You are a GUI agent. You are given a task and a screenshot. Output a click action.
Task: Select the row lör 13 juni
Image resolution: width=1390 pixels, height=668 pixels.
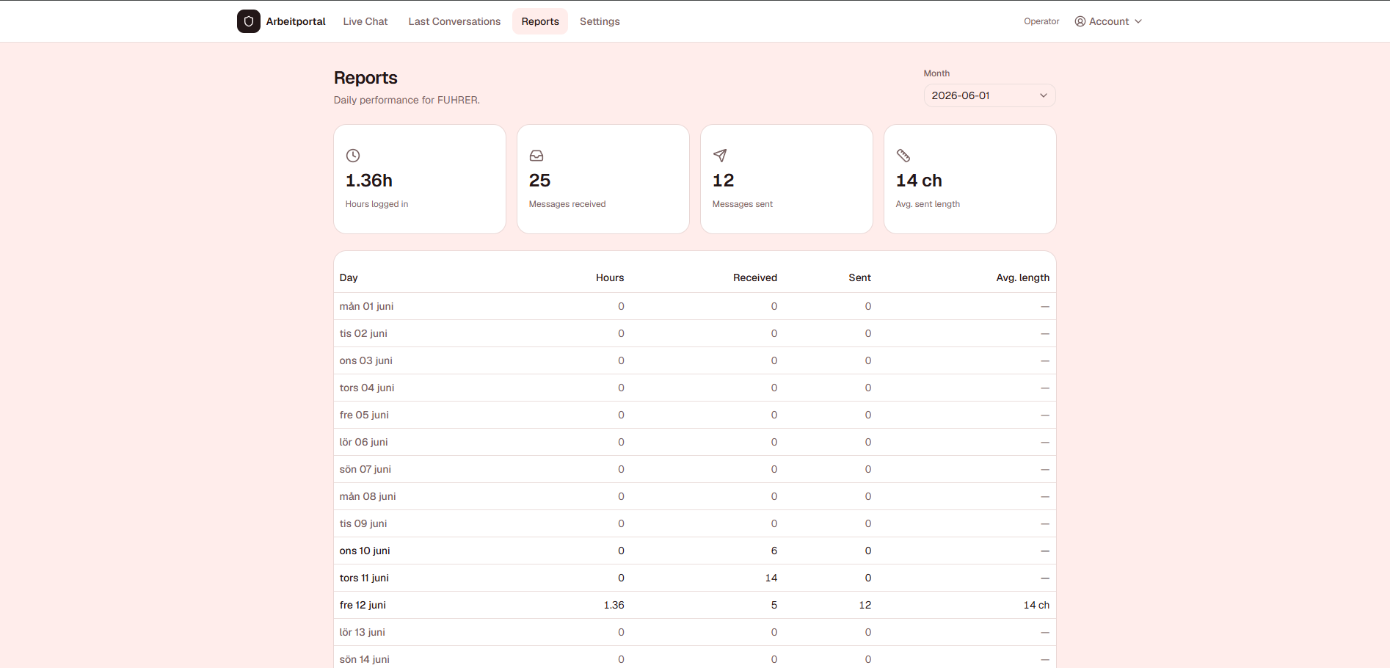(x=695, y=632)
